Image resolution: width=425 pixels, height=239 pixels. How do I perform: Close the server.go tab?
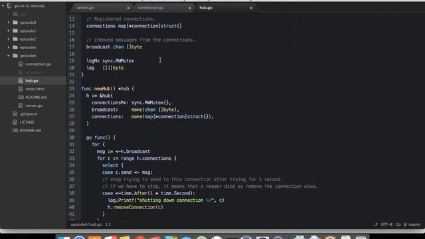click(x=128, y=8)
